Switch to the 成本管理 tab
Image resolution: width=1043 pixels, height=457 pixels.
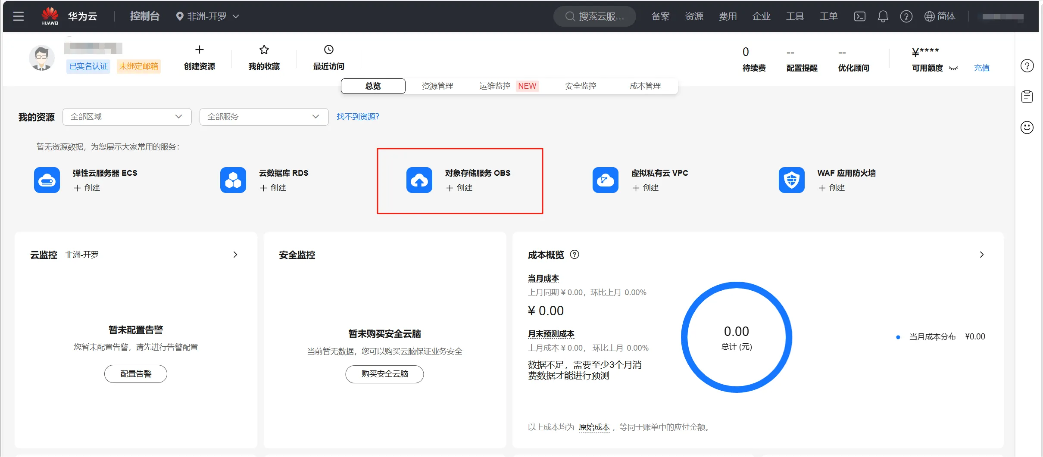[x=645, y=86]
